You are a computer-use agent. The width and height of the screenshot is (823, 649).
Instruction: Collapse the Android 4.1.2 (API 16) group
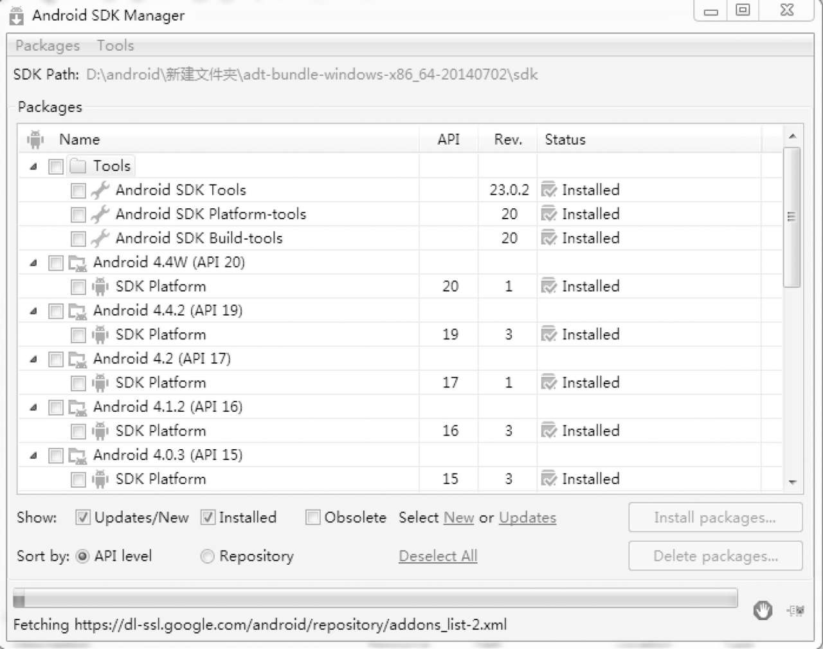pyautogui.click(x=33, y=408)
